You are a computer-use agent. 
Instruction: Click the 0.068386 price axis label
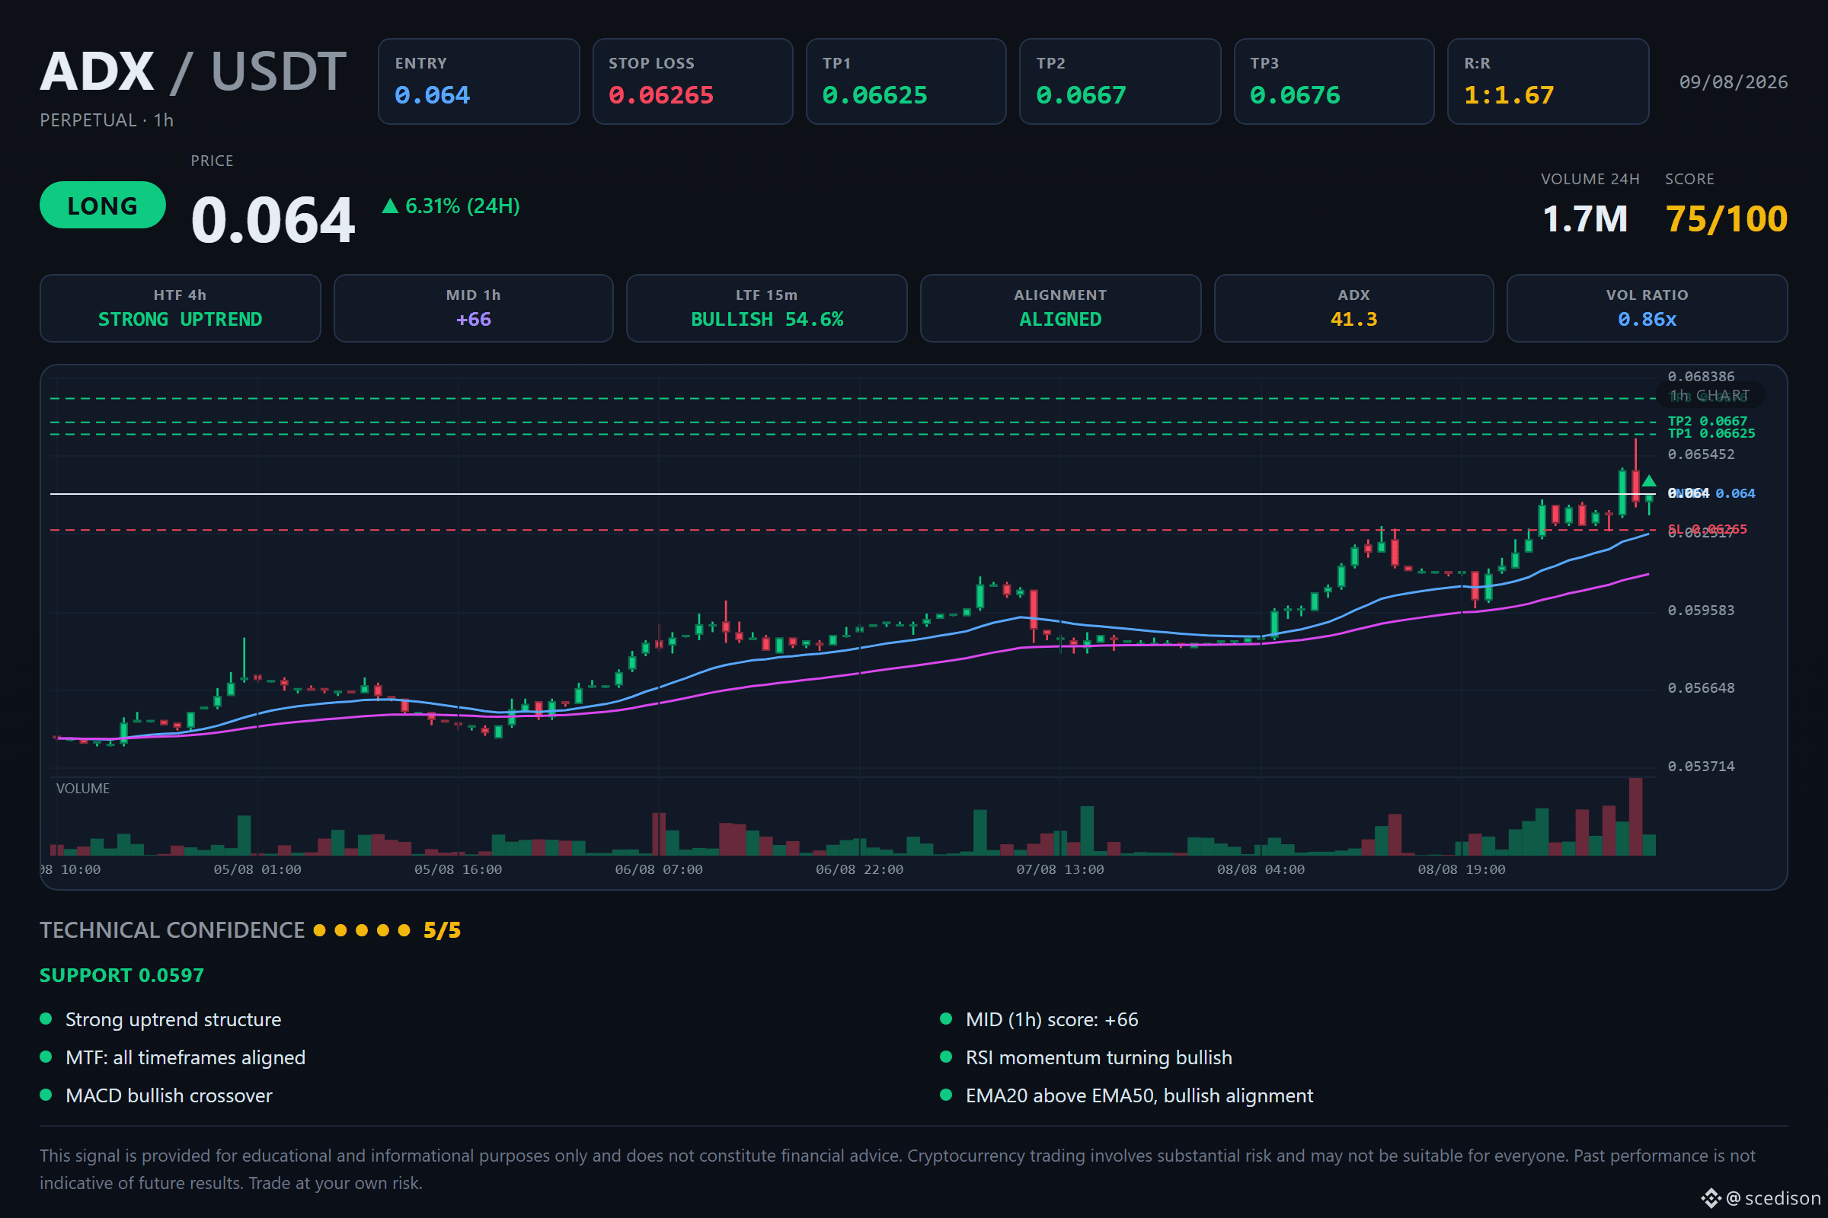tap(1702, 377)
